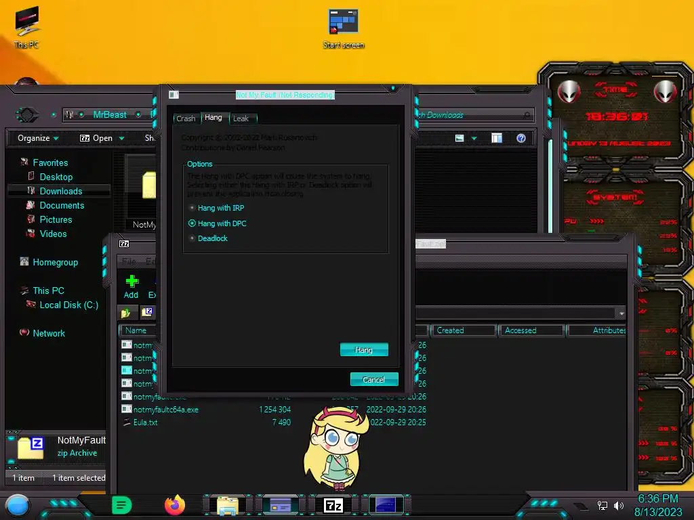Click the volume speaker tray icon
This screenshot has height=520, width=694.
pyautogui.click(x=619, y=505)
